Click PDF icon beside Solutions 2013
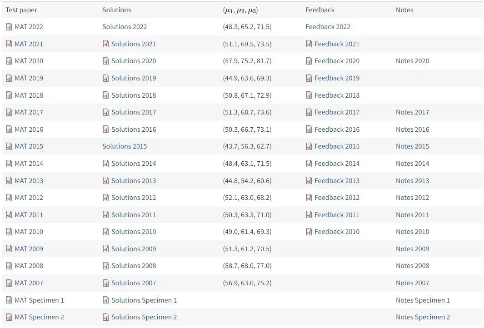The height and width of the screenshot is (328, 484). [106, 181]
